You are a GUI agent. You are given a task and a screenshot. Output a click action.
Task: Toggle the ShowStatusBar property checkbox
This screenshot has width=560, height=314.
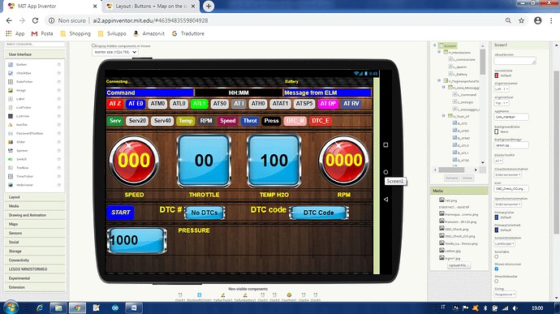(497, 282)
